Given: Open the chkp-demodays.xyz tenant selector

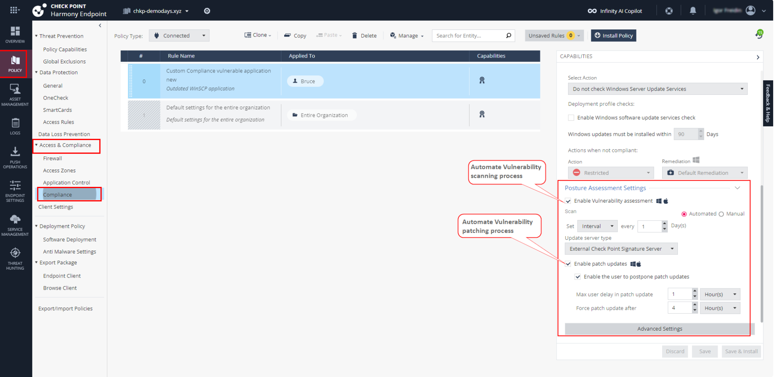Looking at the screenshot, I should [156, 11].
